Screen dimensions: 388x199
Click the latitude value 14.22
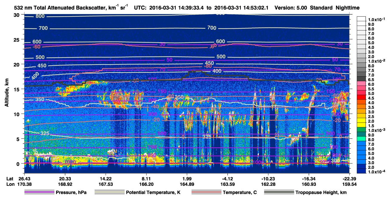pyautogui.click(x=106, y=178)
